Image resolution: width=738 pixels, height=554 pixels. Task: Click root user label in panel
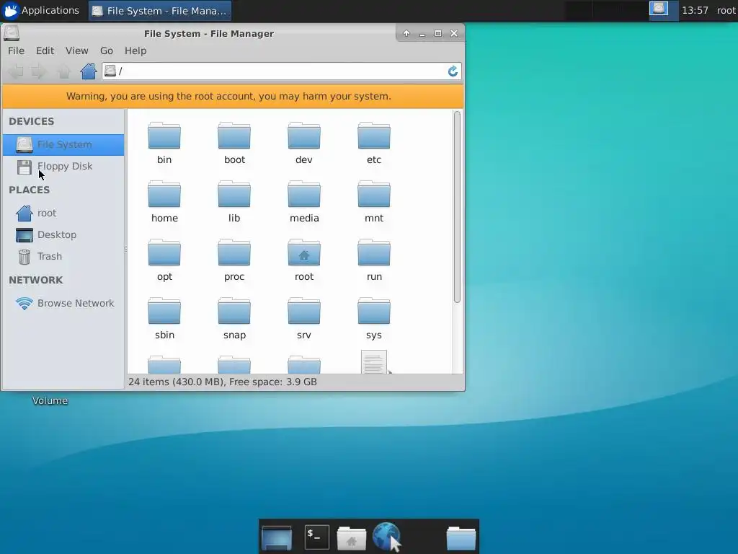click(x=726, y=10)
